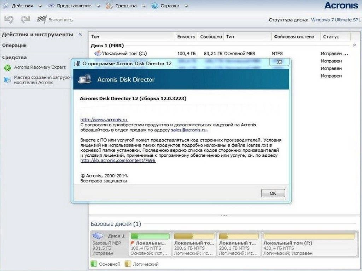Click the Средства section heading in sidebar
362x271 pixels.
tap(14, 58)
